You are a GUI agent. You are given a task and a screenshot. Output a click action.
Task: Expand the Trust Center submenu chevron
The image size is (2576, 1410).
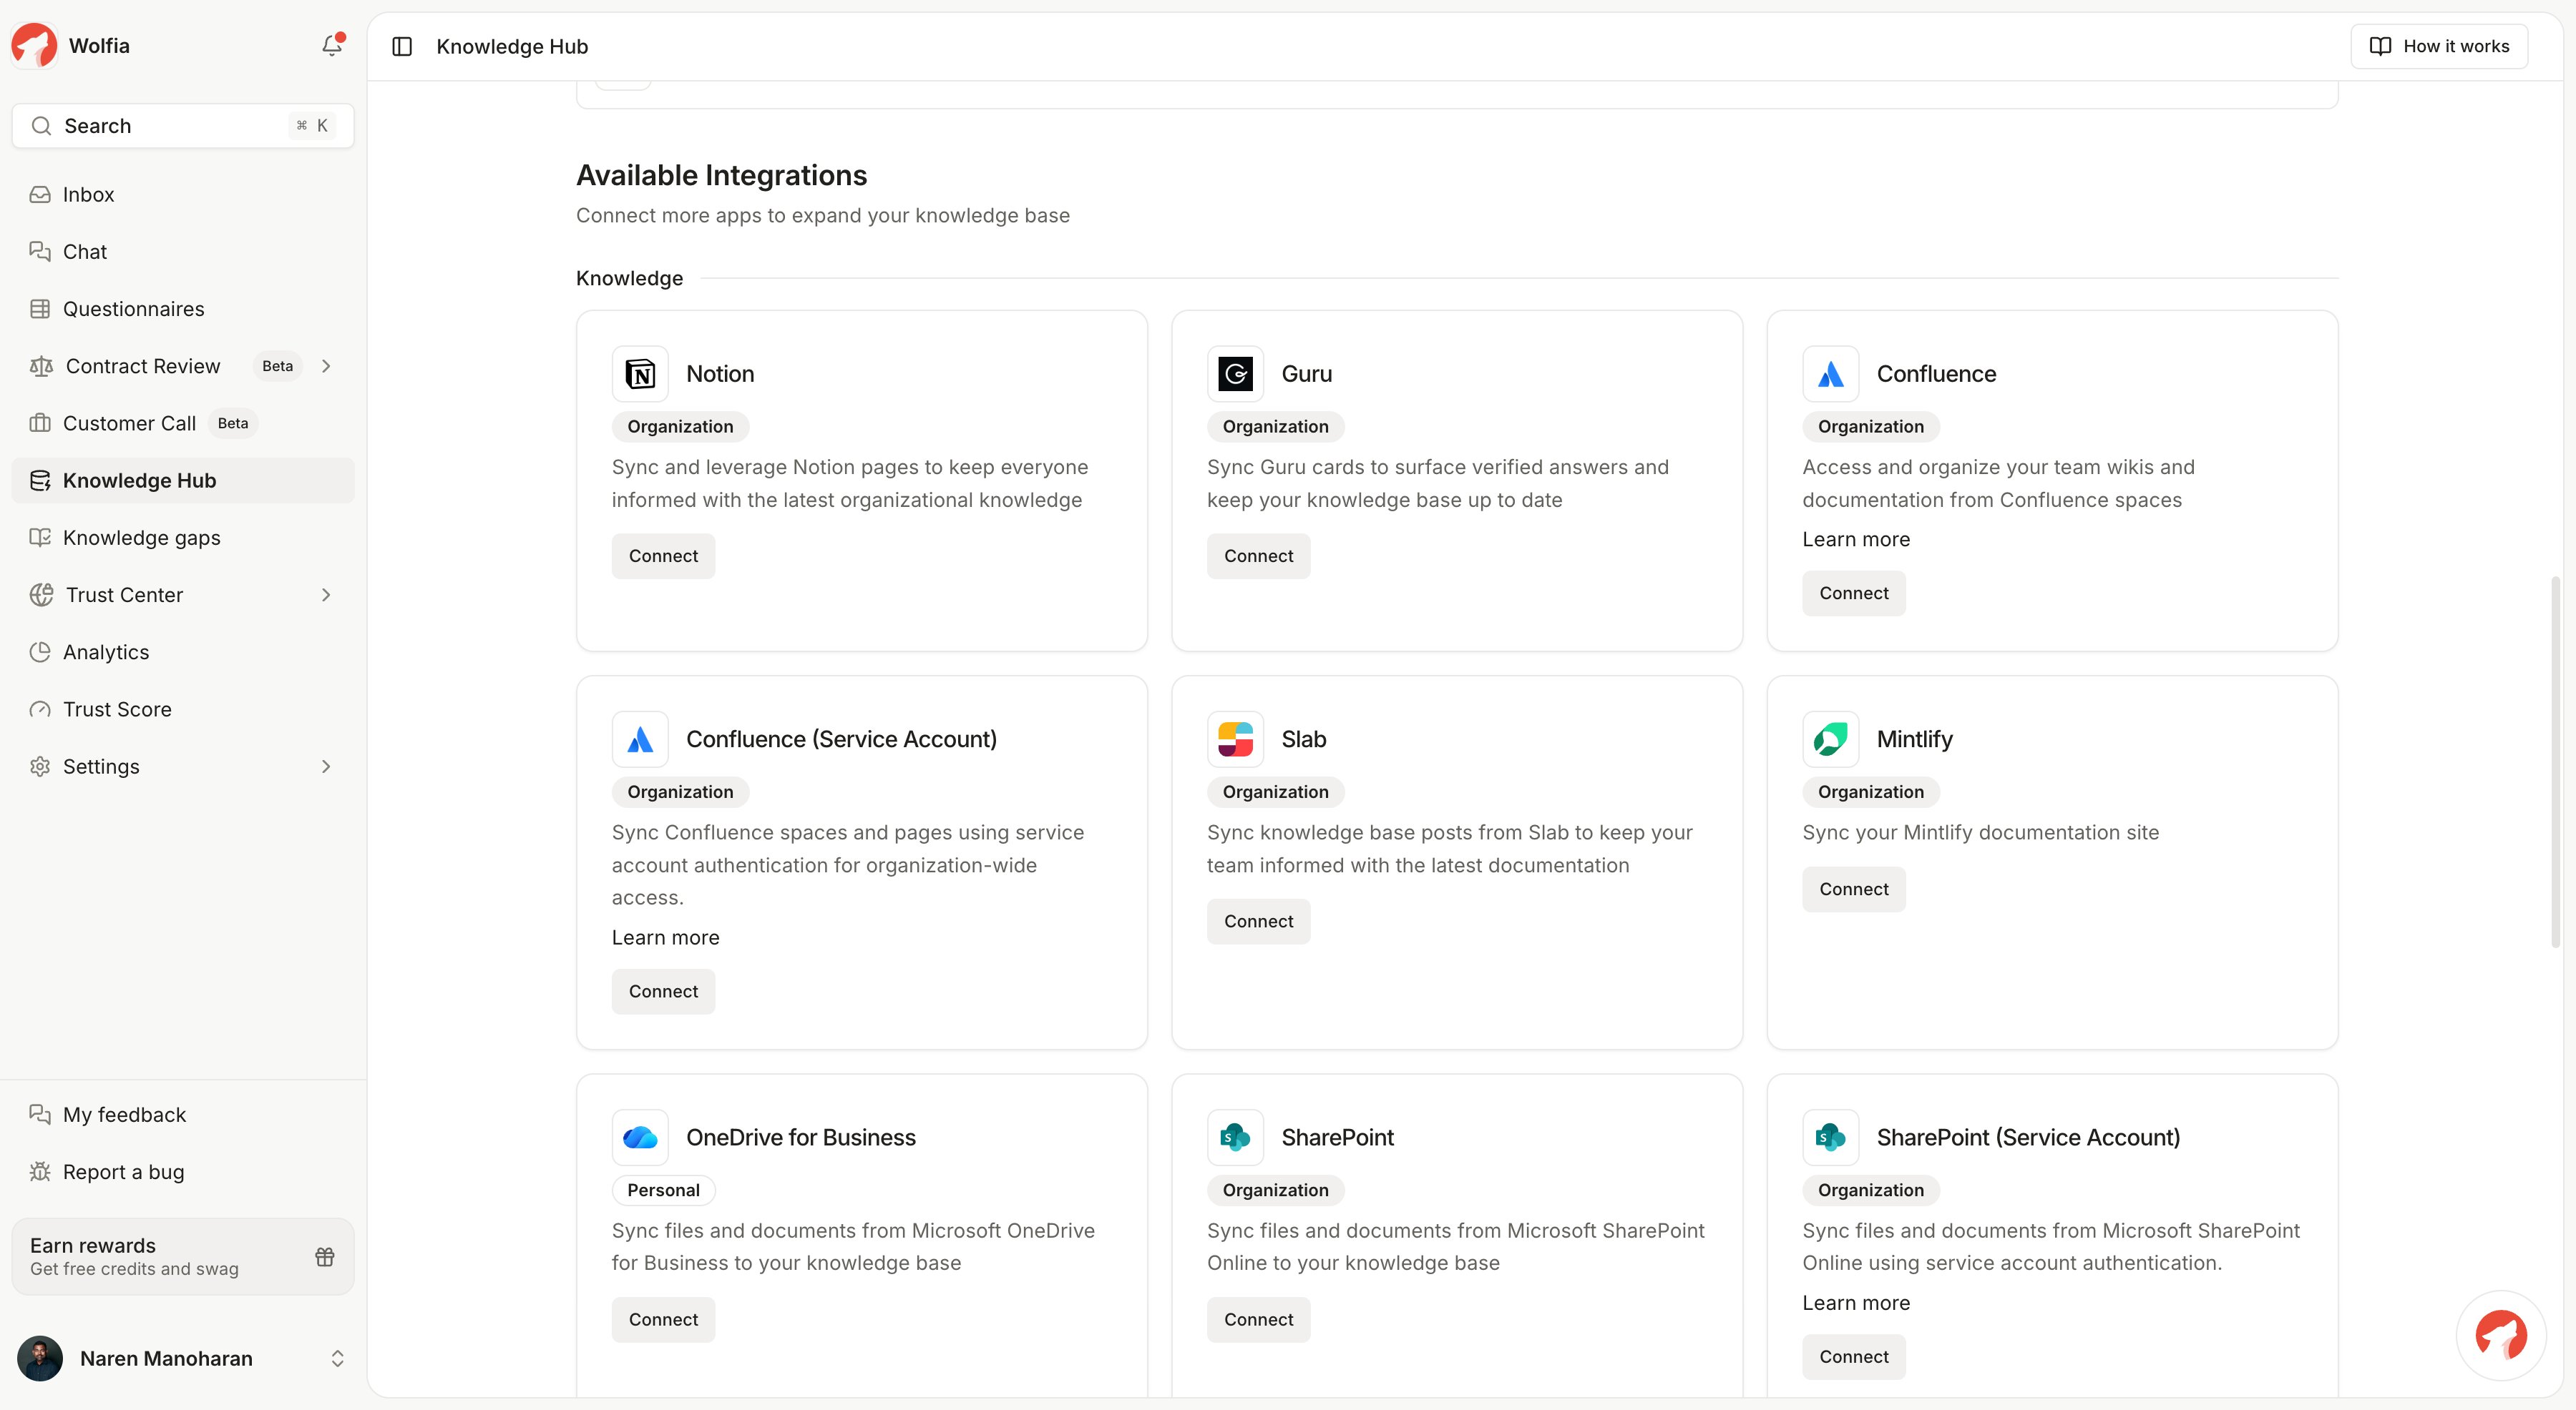pos(326,596)
